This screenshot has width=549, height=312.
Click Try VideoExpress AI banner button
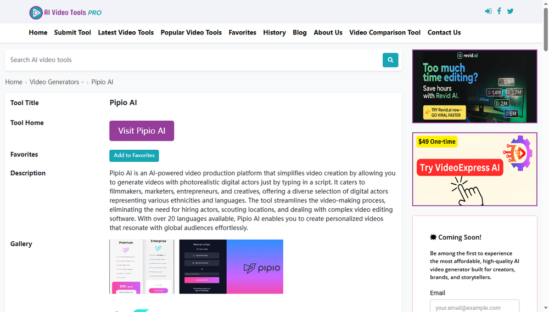[460, 168]
